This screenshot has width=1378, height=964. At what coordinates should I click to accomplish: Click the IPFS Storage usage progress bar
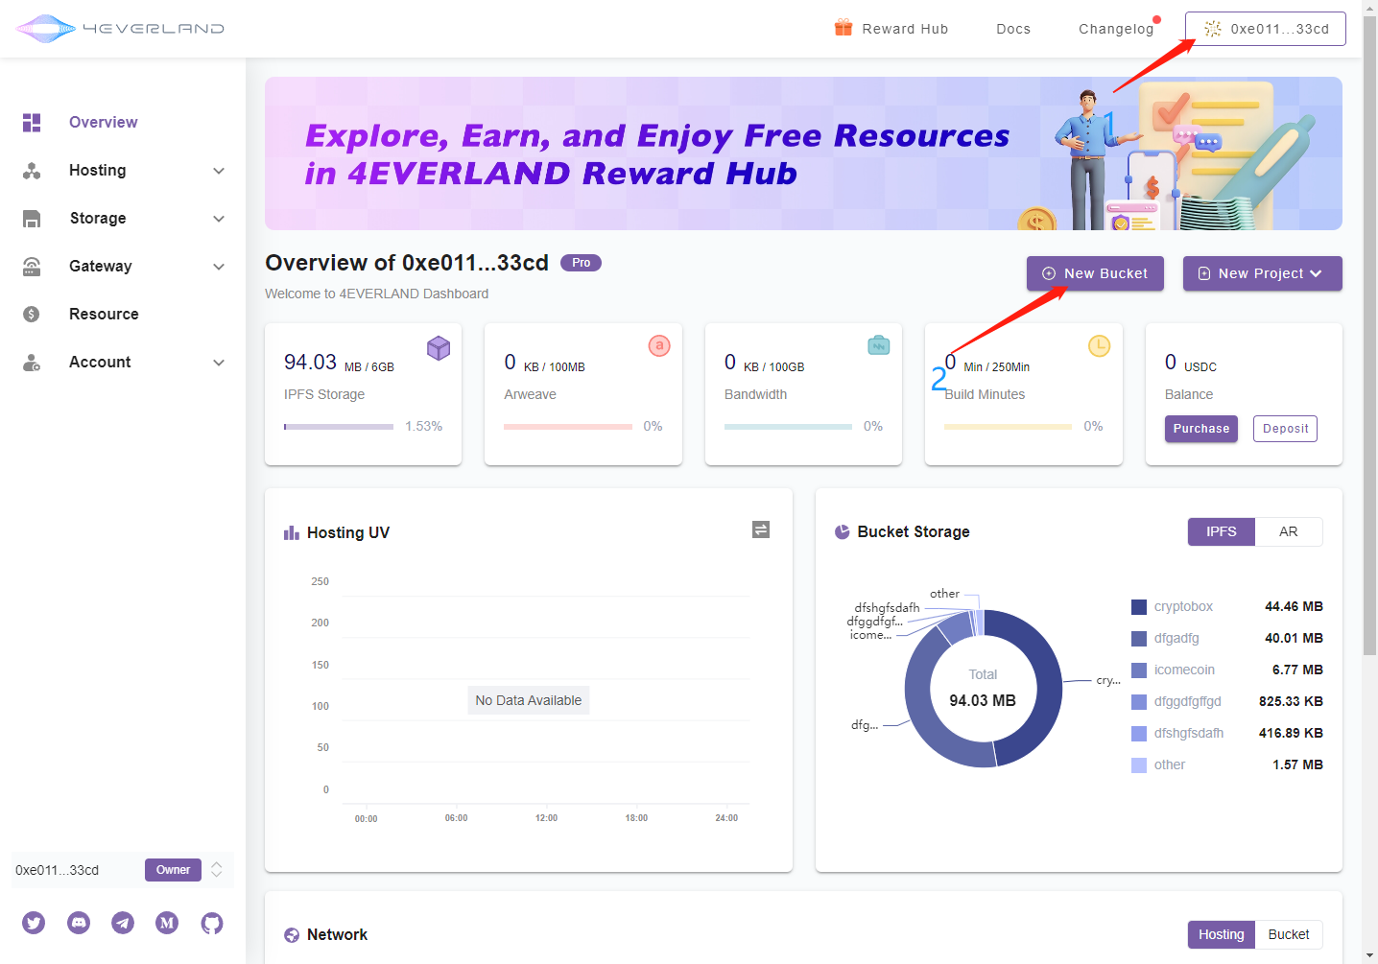coord(339,427)
